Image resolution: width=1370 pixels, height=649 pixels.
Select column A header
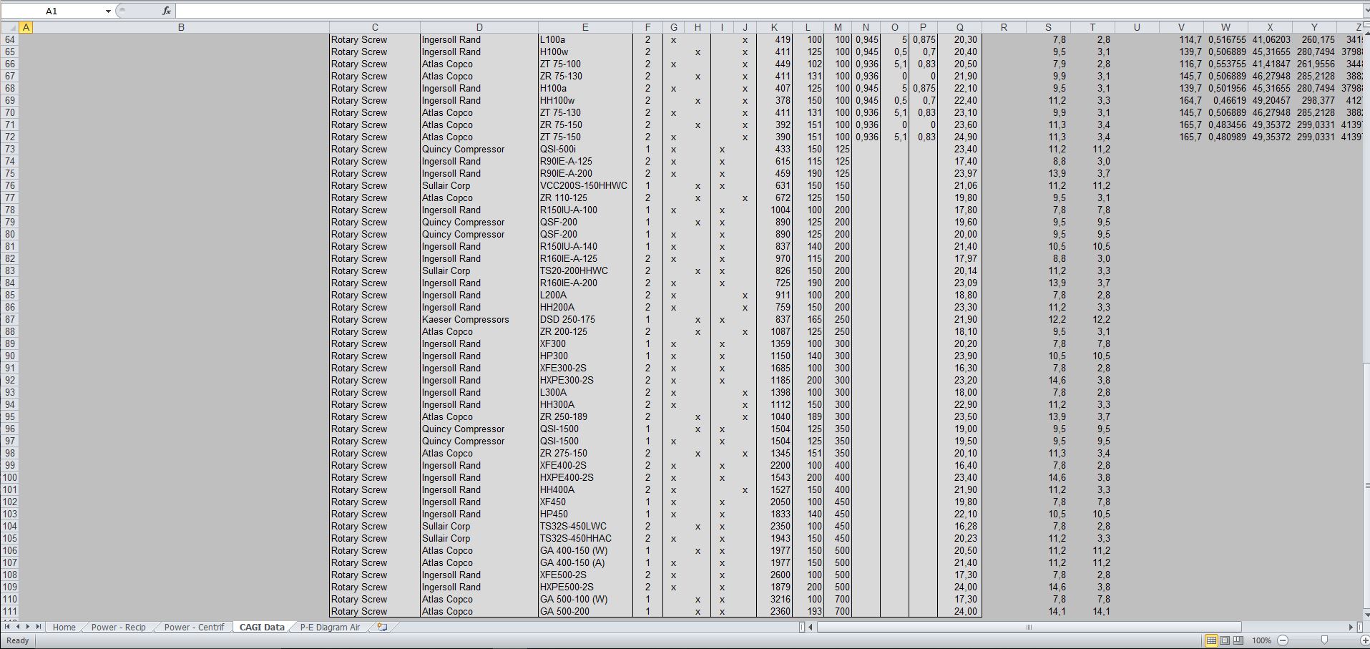click(x=26, y=27)
